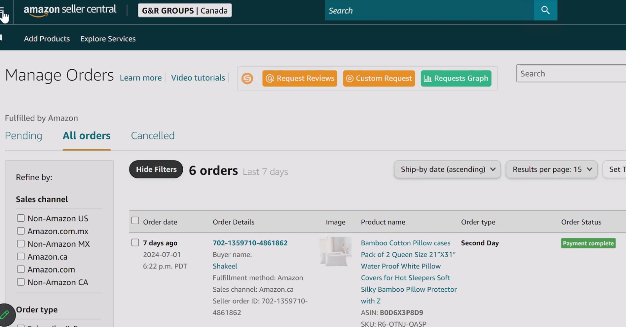
Task: Select checkbox for order 702-1359710-4861862
Action: click(135, 243)
